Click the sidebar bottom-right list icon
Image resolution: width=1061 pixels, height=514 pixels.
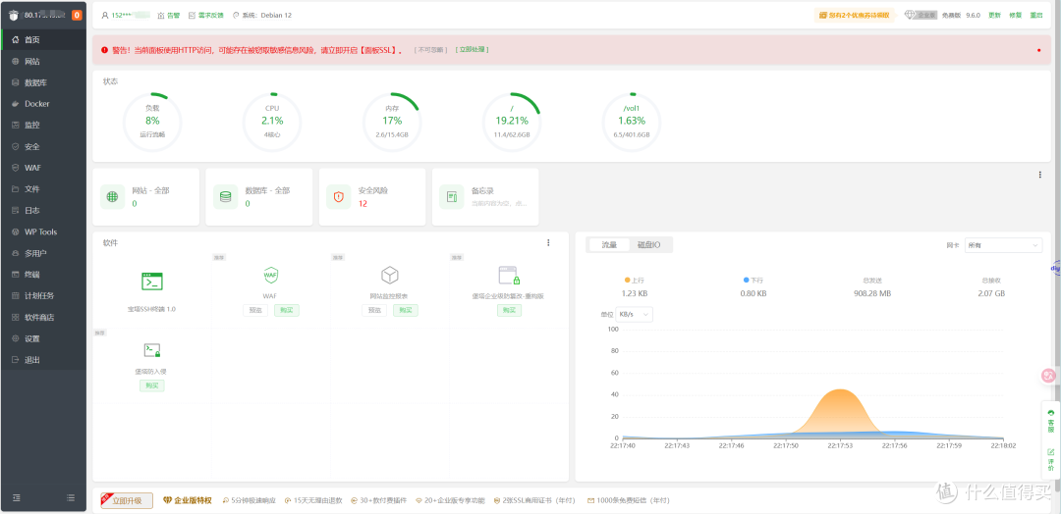[x=71, y=497]
